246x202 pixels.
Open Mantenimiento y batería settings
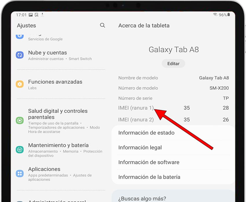click(61, 150)
